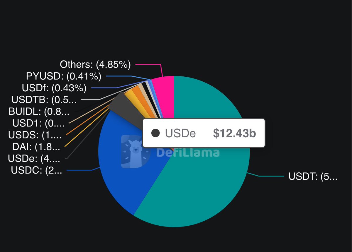The image size is (352, 252).
Task: Click the DefiLlama llama logo watermark
Action: pyautogui.click(x=136, y=152)
